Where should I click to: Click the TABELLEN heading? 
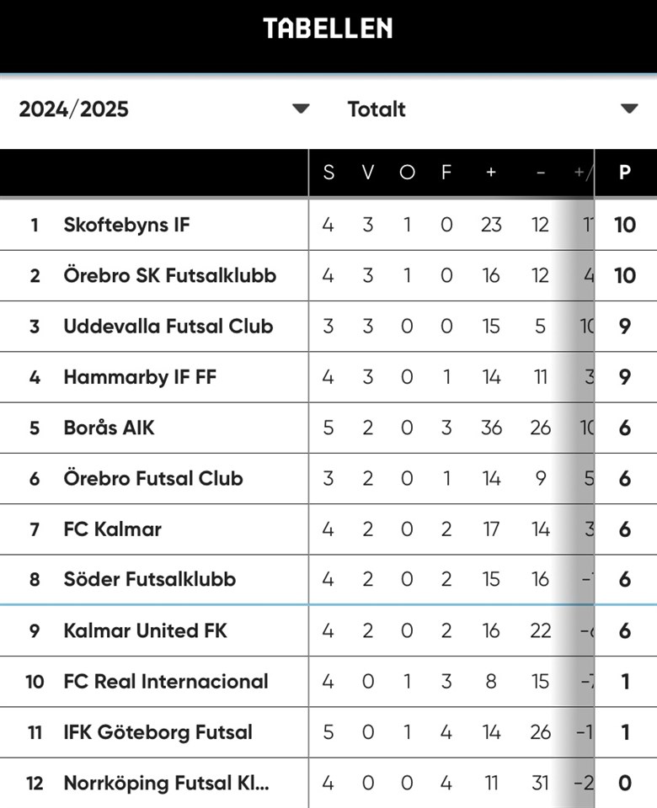[x=328, y=29]
